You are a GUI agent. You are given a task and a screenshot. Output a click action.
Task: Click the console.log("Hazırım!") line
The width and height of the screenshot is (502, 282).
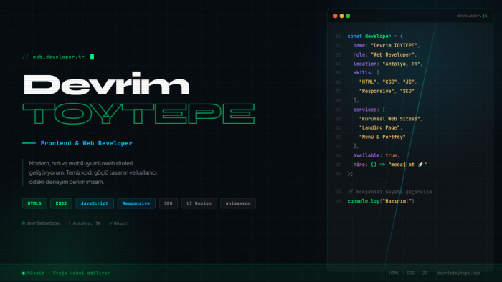point(381,201)
